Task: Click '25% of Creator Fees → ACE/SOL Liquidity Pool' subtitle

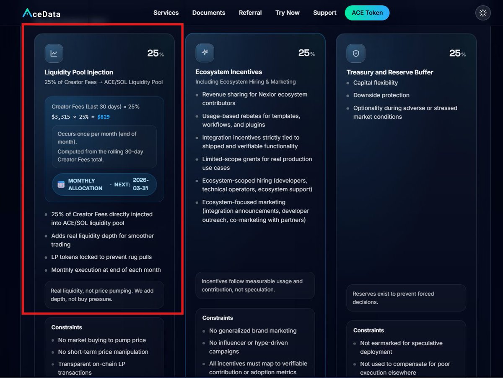Action: click(x=104, y=82)
